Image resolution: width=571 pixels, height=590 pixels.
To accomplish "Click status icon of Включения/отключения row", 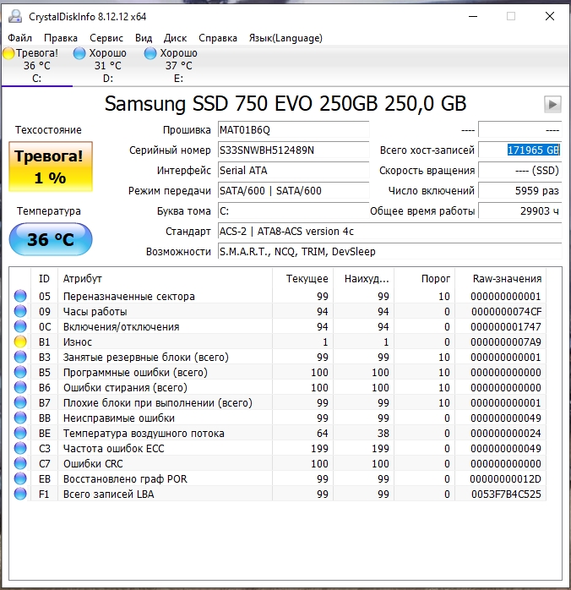I will click(20, 326).
